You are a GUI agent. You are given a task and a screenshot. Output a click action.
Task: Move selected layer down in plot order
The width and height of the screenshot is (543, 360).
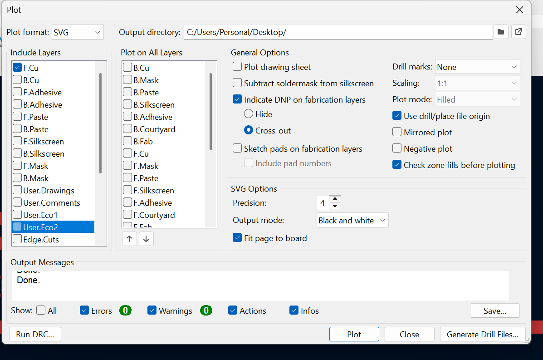(146, 238)
